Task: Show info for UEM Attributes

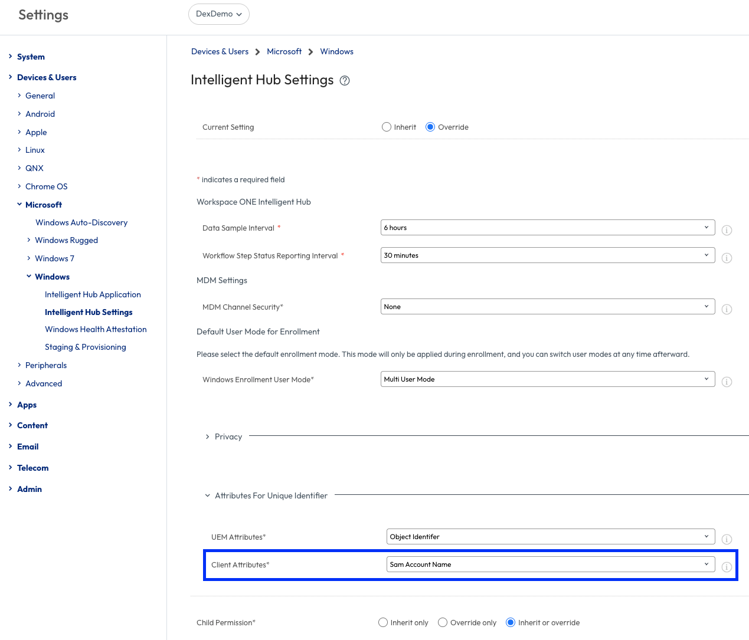Action: tap(727, 539)
